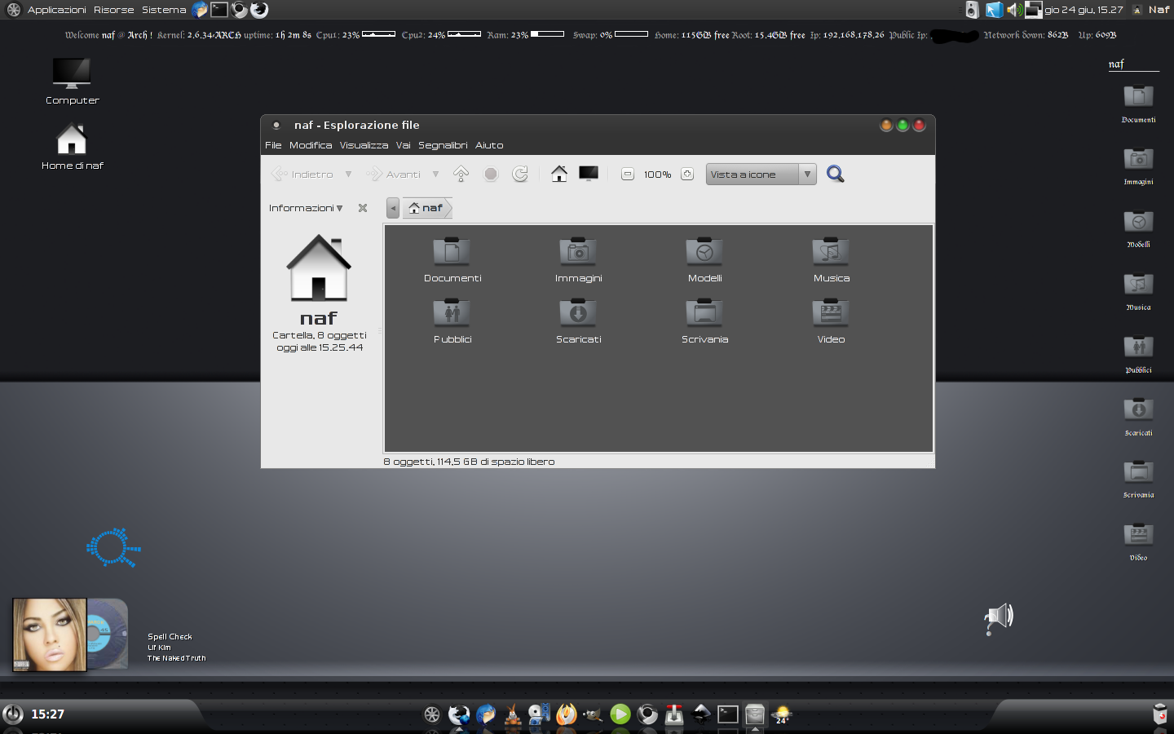Image resolution: width=1174 pixels, height=734 pixels.
Task: Open the Informazioni side pane dropdown
Action: click(x=306, y=208)
